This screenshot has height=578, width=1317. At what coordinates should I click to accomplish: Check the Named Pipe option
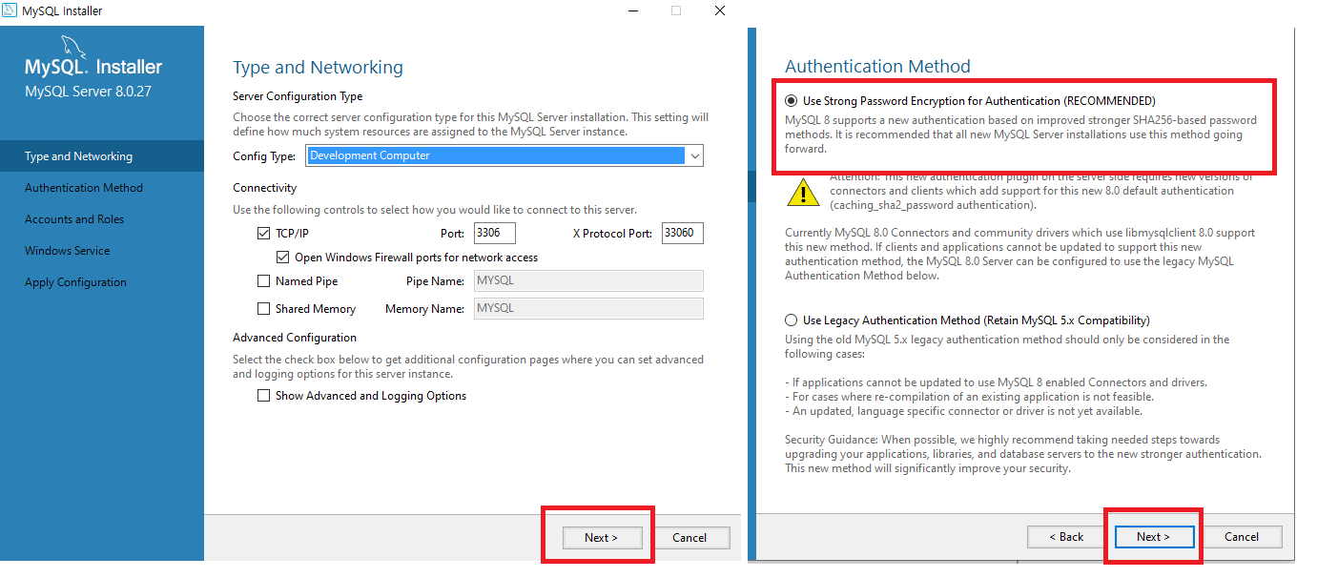pyautogui.click(x=264, y=281)
